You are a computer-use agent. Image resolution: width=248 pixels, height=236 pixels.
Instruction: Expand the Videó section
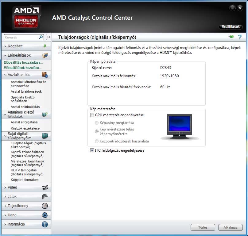(5, 187)
